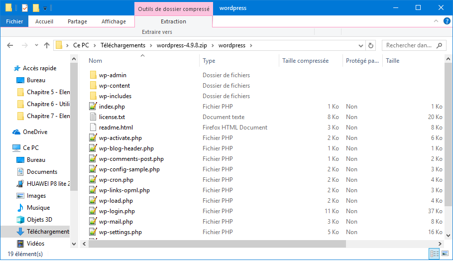Select the wp-settings.php file name

(x=120, y=232)
